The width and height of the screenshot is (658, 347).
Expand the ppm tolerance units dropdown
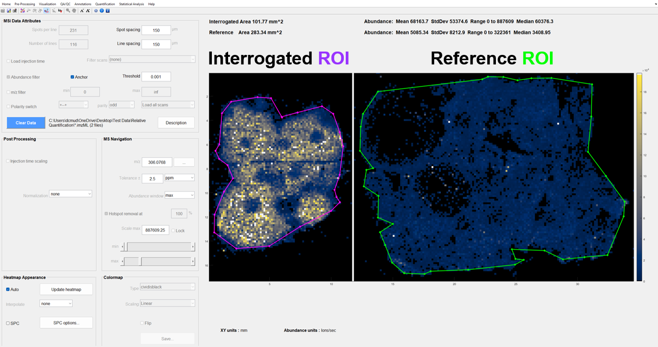(179, 178)
